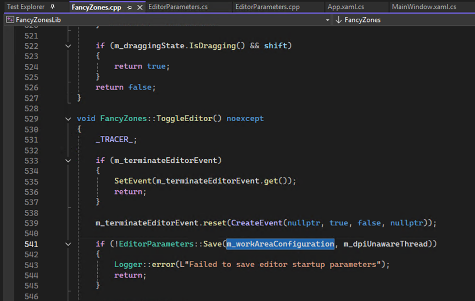The image size is (475, 301).
Task: Collapse the if block at line 522
Action: tap(68, 46)
